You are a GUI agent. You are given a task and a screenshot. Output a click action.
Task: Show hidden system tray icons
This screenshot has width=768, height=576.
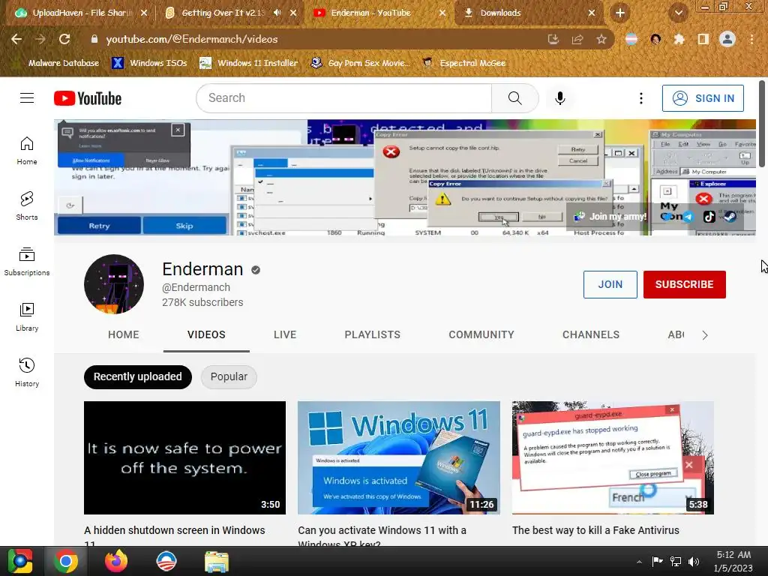pos(639,562)
